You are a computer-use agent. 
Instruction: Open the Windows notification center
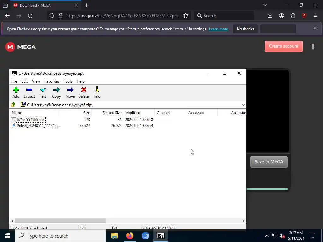coord(313,236)
